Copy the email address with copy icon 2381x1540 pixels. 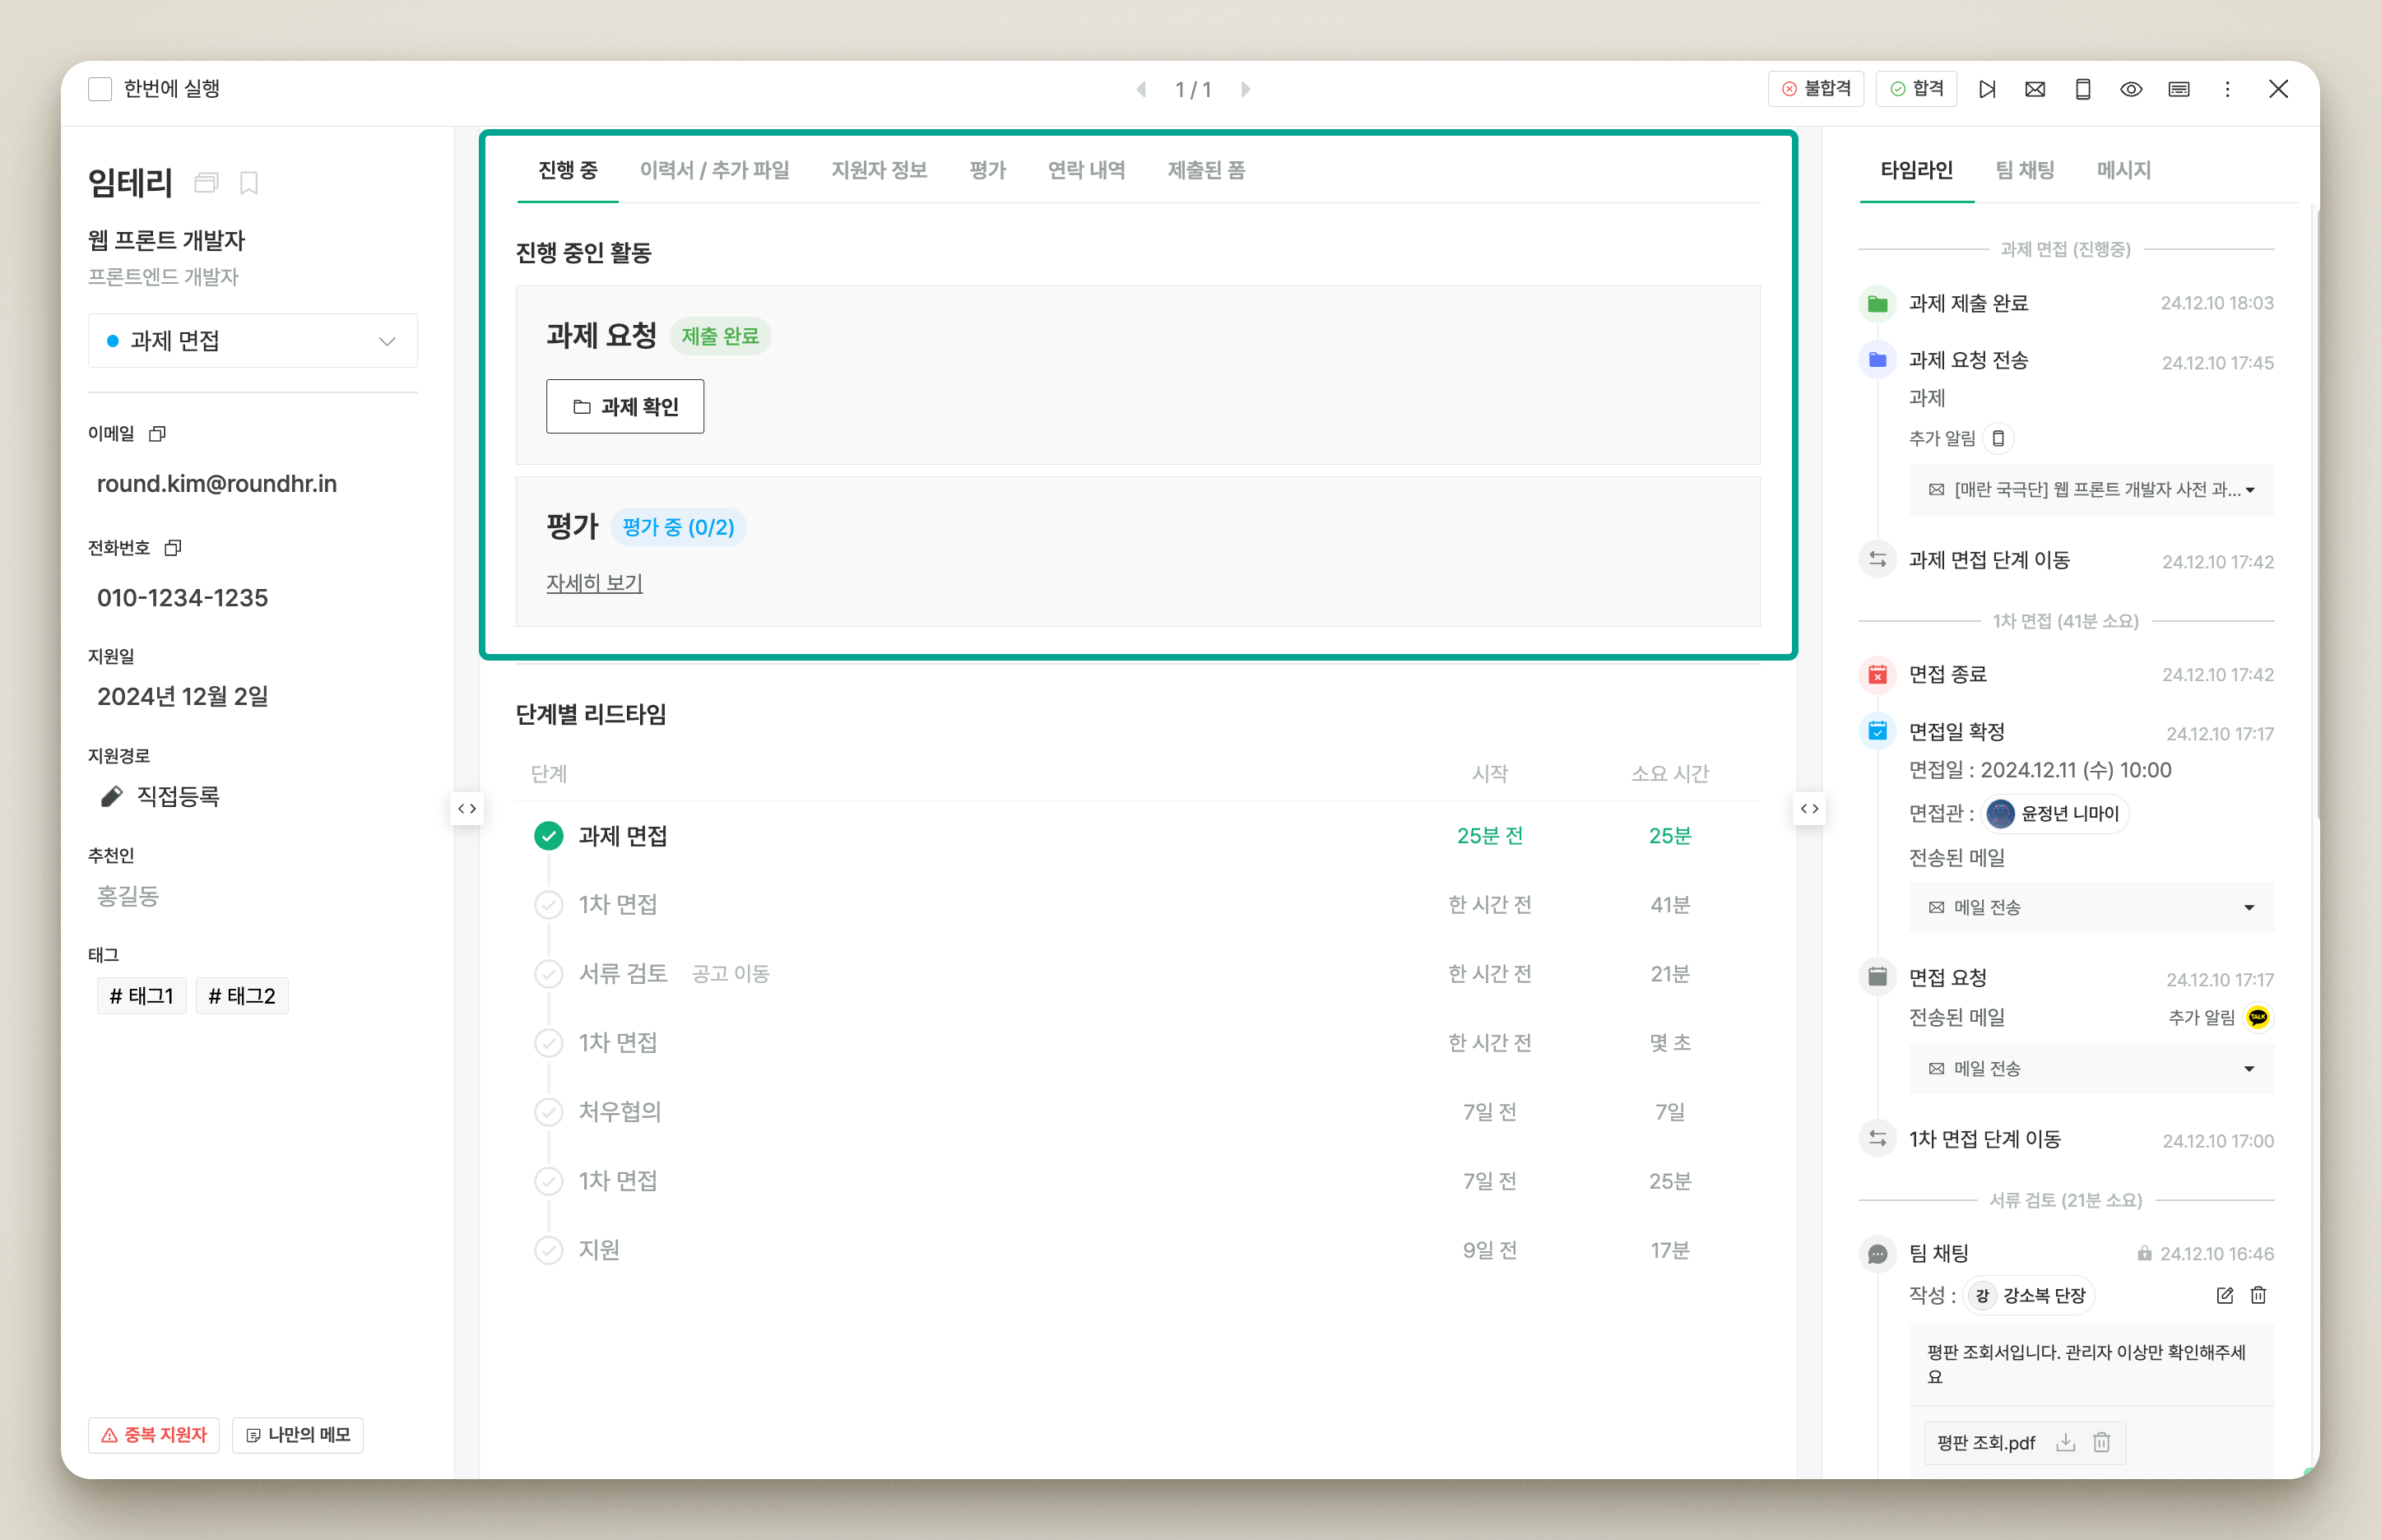tap(157, 434)
